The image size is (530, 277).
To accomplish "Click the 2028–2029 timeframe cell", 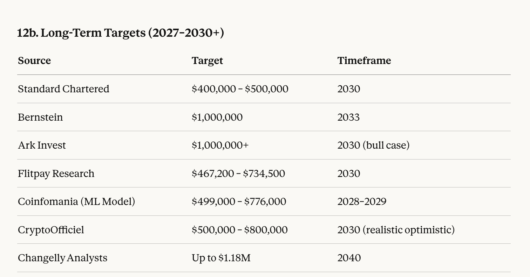I will tap(362, 201).
